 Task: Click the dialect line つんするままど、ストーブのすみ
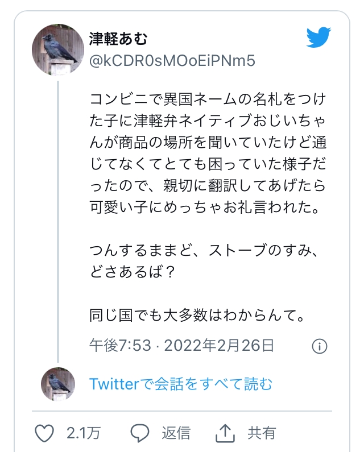[x=204, y=250]
